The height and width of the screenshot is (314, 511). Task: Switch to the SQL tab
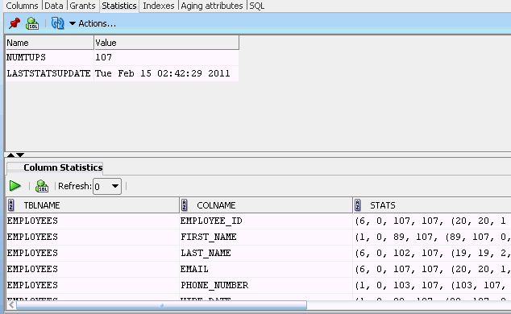click(257, 6)
